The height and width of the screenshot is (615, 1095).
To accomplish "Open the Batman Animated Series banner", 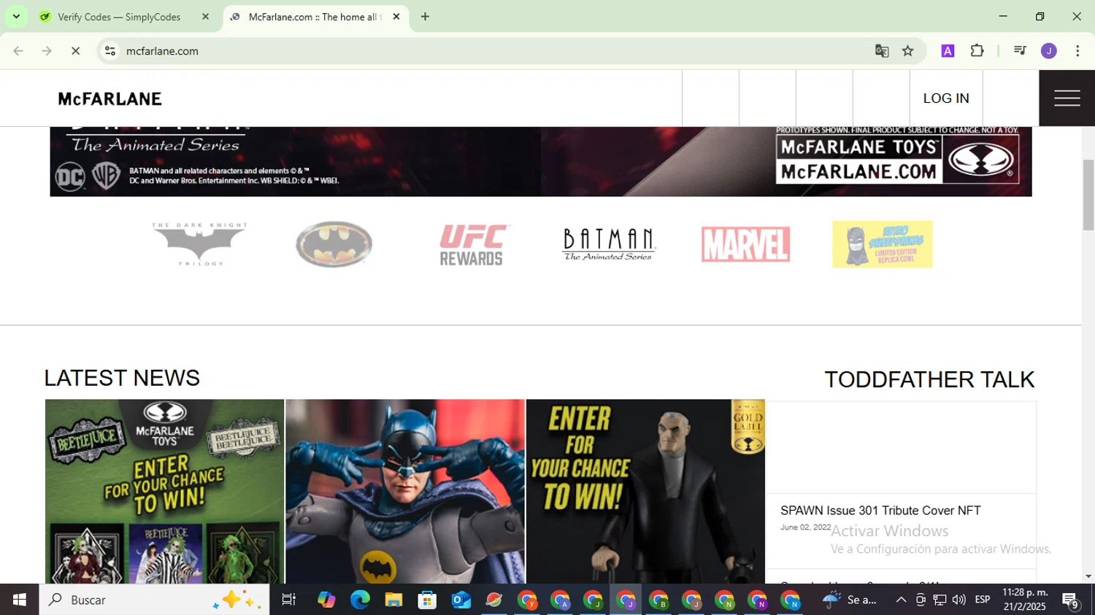I will tap(541, 161).
